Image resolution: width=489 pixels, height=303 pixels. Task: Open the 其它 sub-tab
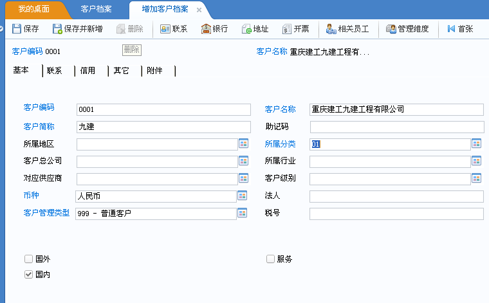click(121, 71)
